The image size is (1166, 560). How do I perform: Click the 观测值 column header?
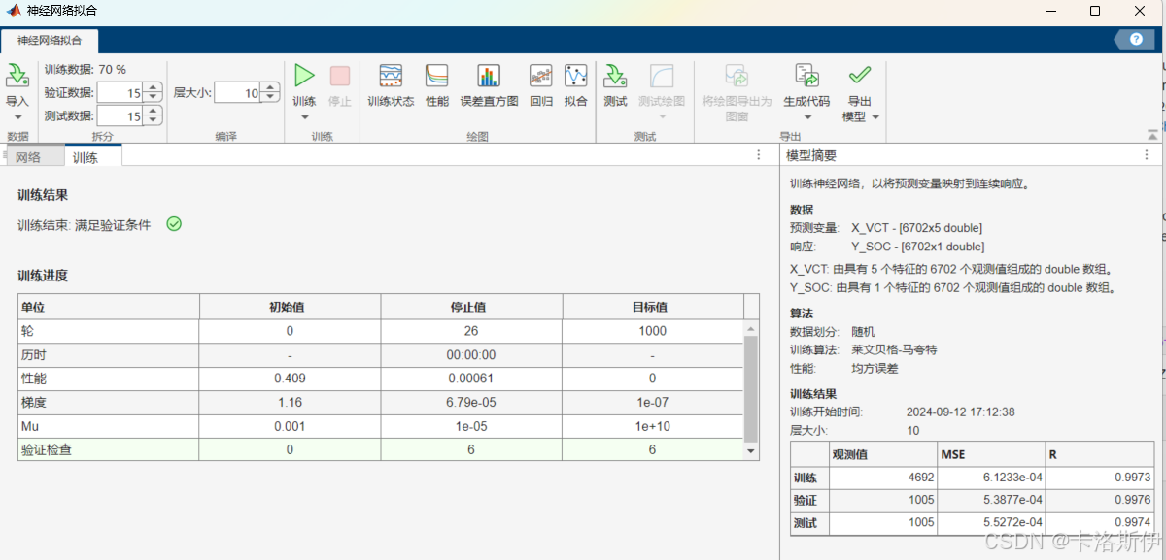point(882,454)
